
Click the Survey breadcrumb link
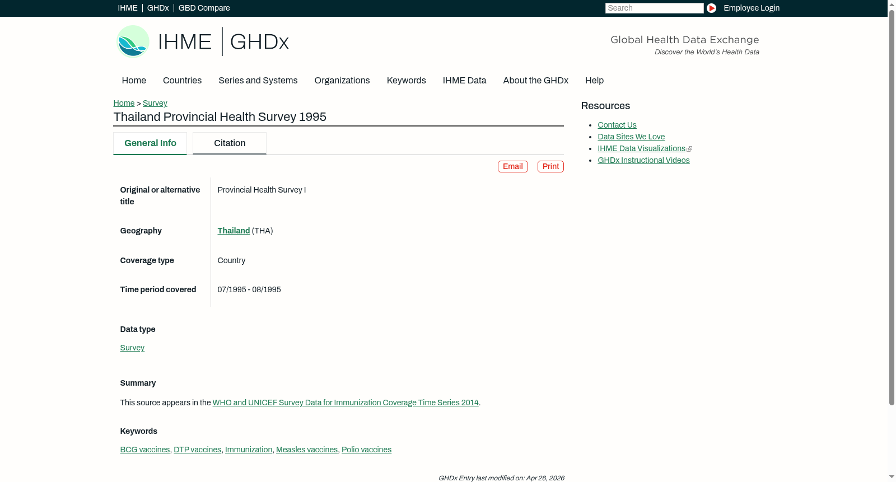point(155,103)
